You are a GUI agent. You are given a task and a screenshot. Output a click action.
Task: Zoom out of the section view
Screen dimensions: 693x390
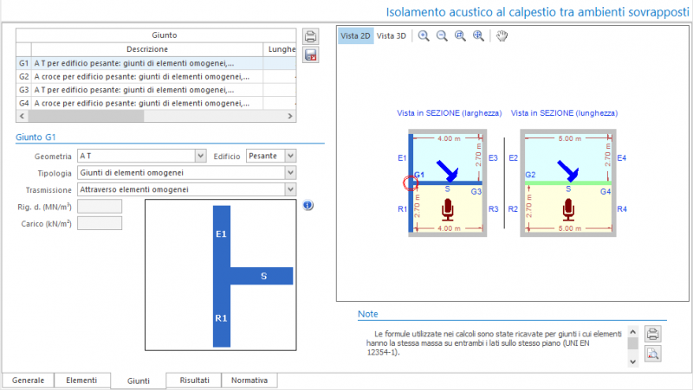point(442,35)
